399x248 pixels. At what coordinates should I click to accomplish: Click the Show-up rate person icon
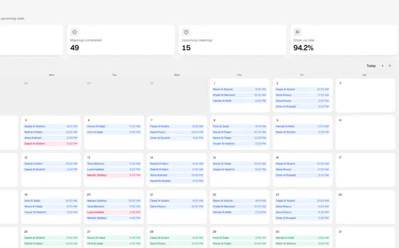coord(297,32)
